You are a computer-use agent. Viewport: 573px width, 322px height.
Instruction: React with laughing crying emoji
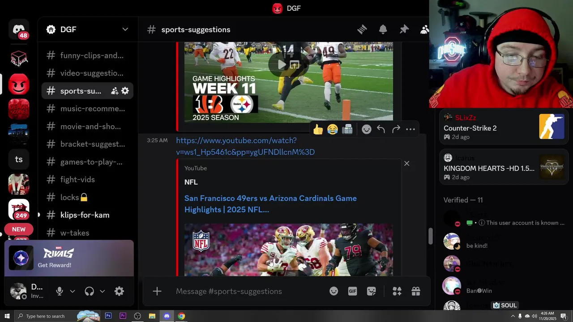[333, 129]
